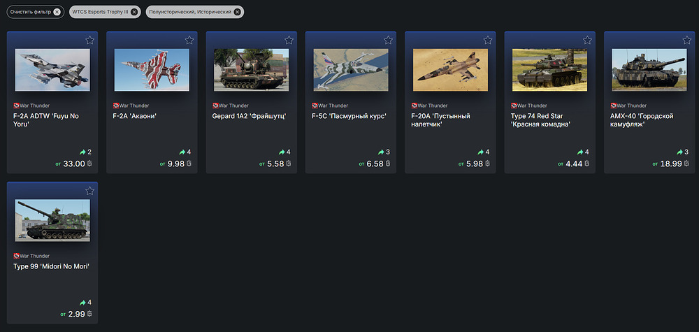
Task: Open the F-20A desert camouflage jet thumbnail
Action: coord(450,70)
